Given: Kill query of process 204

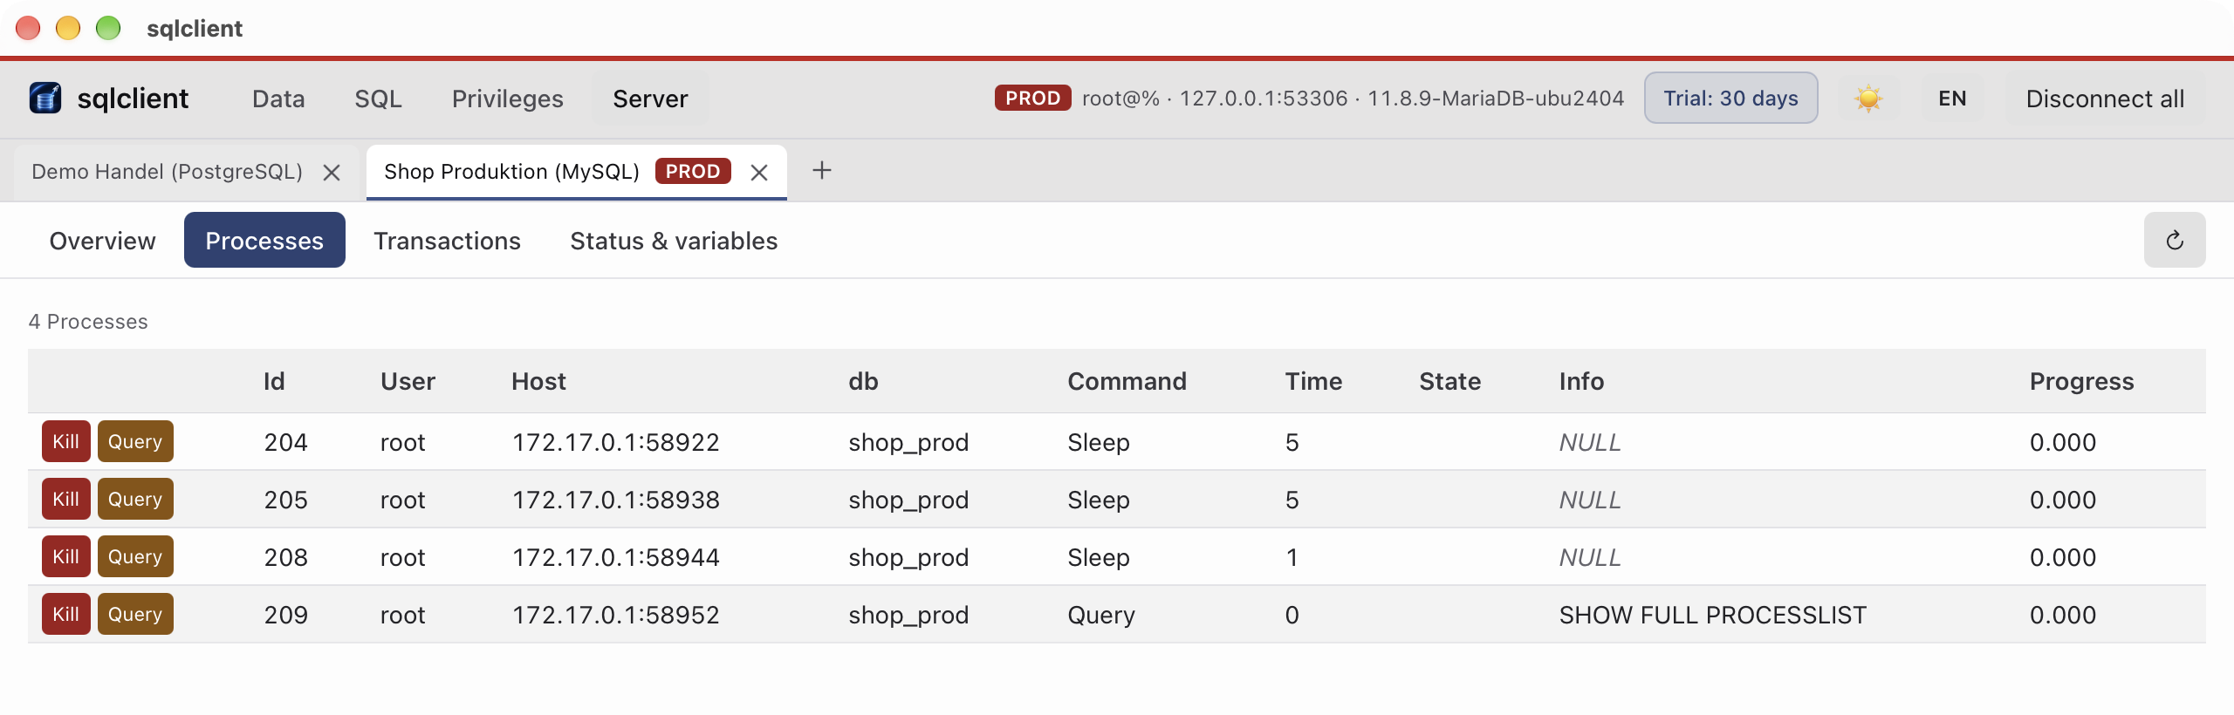Looking at the screenshot, I should pyautogui.click(x=135, y=441).
